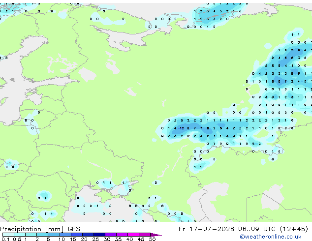The image size is (312, 241).
Task: Click the '12' precipitation value on map
Action: click(x=182, y=128)
